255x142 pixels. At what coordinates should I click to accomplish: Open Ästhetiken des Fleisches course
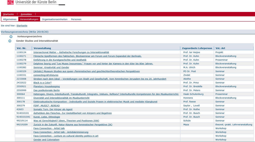point(72,113)
